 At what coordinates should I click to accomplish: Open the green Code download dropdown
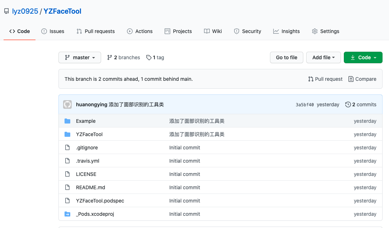pyautogui.click(x=363, y=57)
